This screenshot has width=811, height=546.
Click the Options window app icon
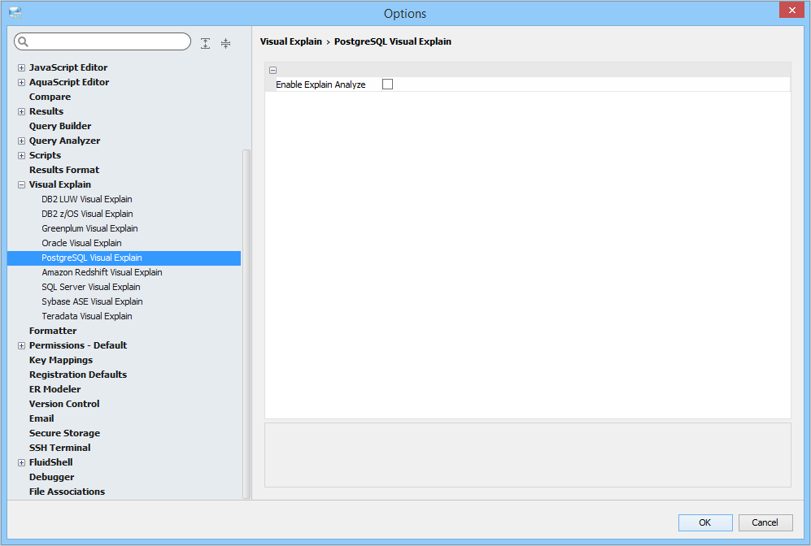15,13
